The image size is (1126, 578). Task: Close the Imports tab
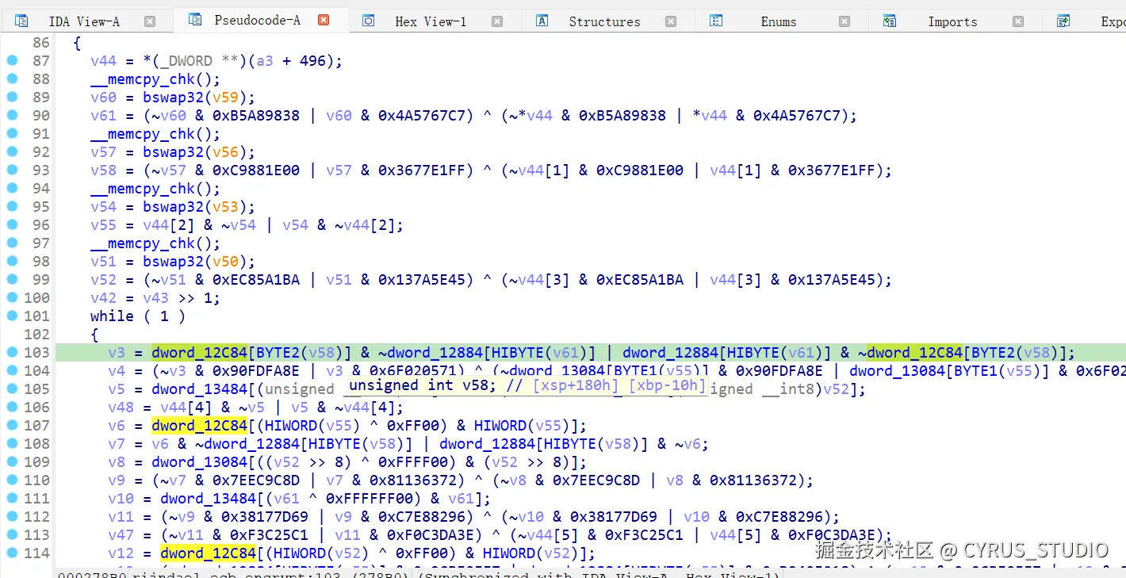point(1018,21)
